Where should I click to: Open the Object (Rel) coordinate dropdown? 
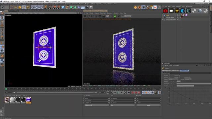point(96,105)
